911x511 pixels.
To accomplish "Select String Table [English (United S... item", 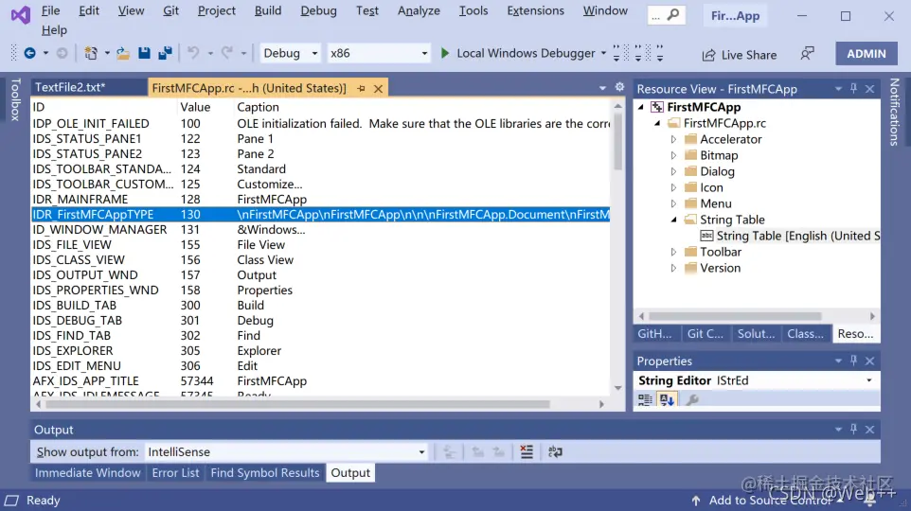I will [790, 236].
